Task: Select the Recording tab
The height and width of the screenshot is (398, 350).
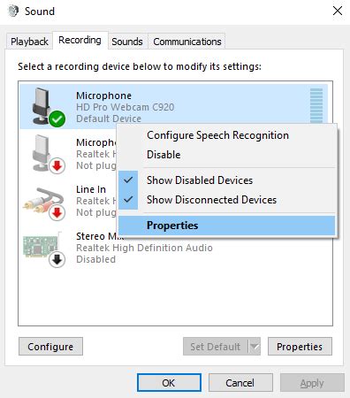Action: [80, 40]
